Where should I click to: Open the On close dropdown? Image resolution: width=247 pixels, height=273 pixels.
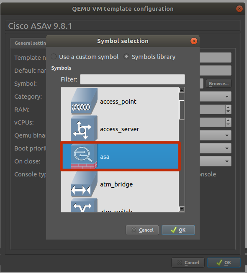(215, 161)
